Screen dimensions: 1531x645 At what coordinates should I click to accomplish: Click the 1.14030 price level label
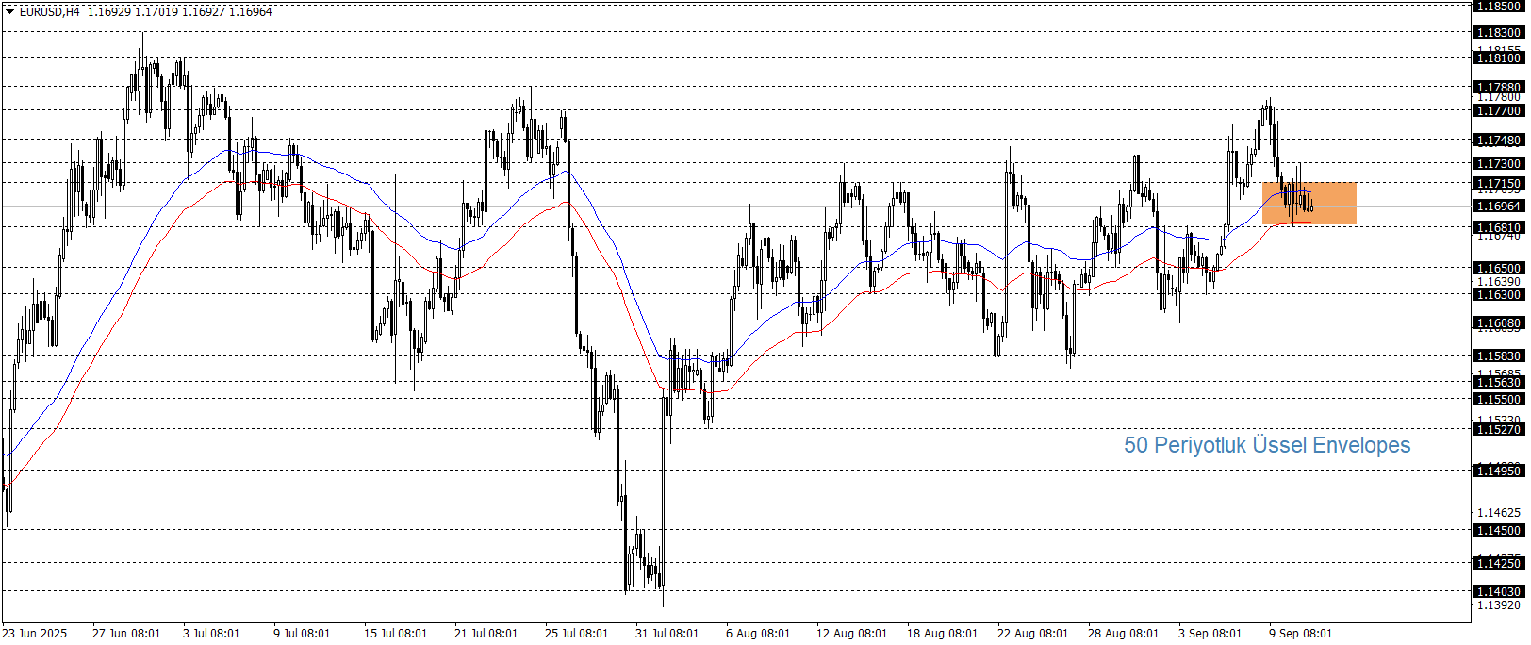(x=1498, y=591)
